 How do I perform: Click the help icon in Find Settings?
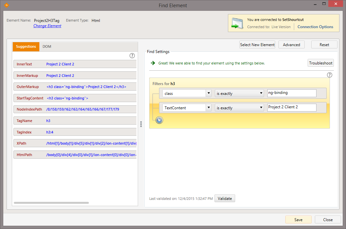(330, 75)
